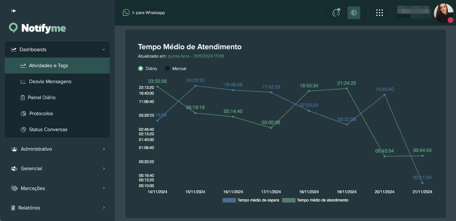The width and height of the screenshot is (456, 221).
Task: Click the Ir para Whatsapp link
Action: click(x=148, y=13)
